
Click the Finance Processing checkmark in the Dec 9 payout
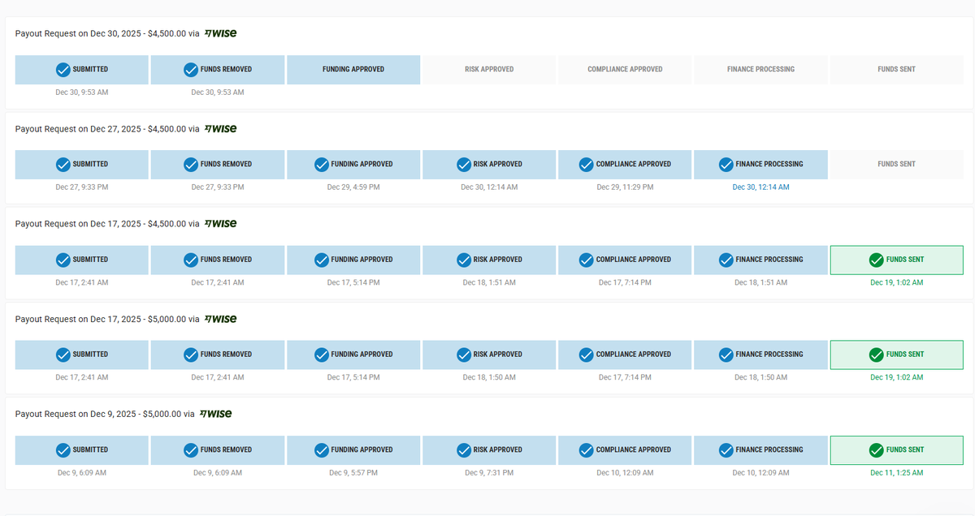tap(726, 449)
